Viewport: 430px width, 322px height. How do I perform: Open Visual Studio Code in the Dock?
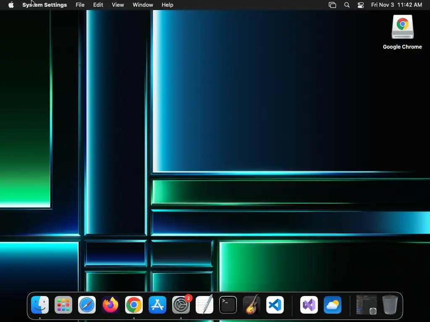pos(275,305)
